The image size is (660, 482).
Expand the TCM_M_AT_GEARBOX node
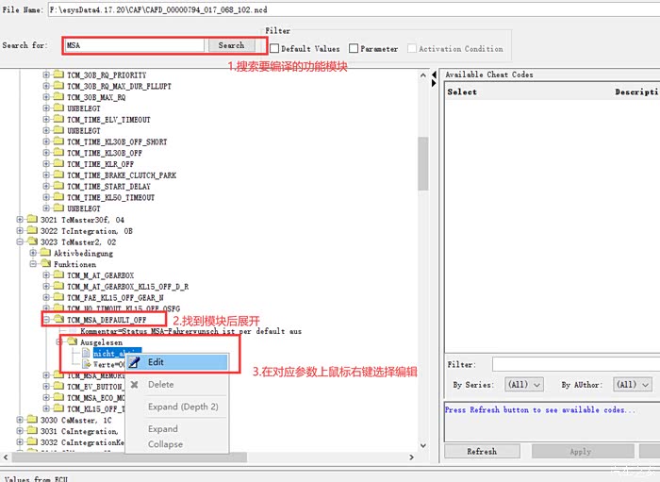tap(46, 275)
